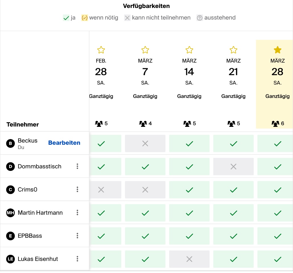Click the Teilnehmer column header
The image size is (293, 273).
click(23, 125)
